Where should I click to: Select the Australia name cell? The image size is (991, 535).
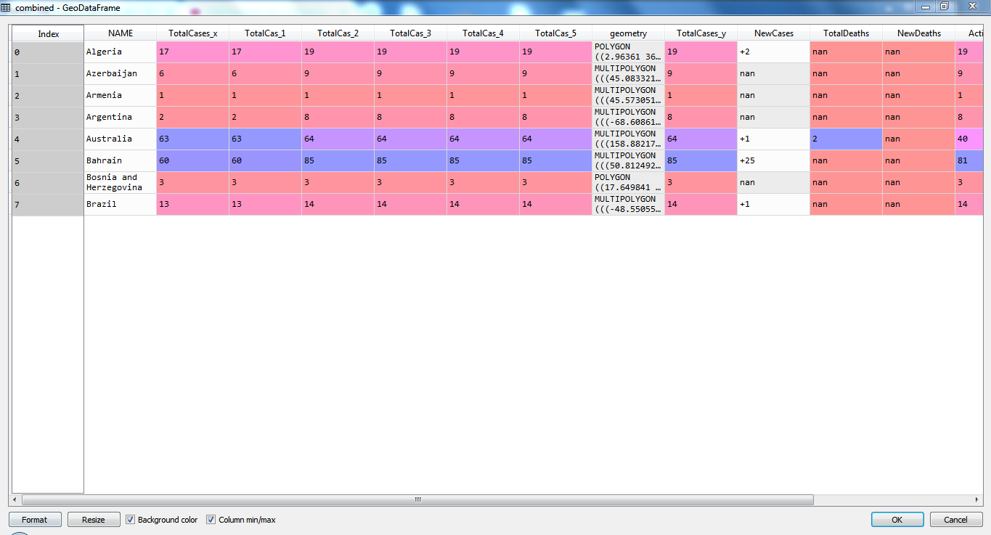point(121,139)
